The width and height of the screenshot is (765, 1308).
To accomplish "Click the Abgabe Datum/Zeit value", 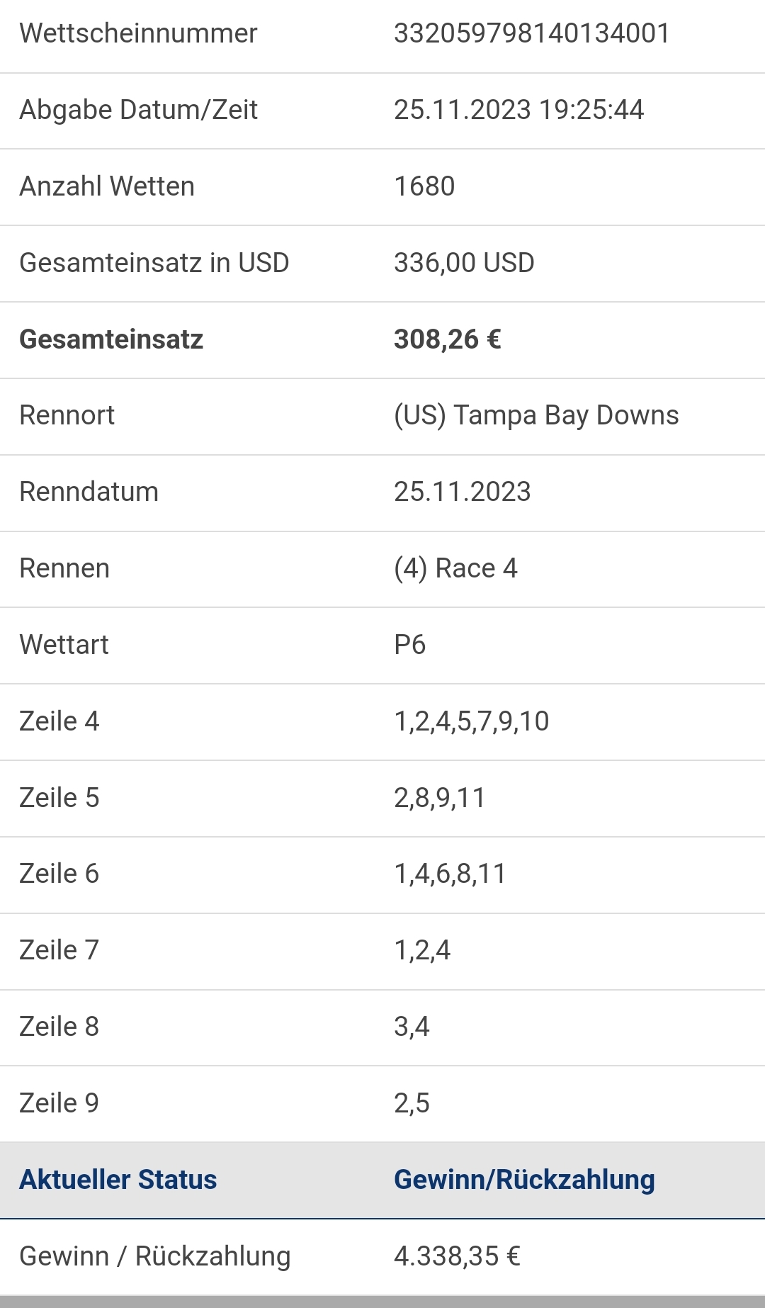I will (x=518, y=110).
